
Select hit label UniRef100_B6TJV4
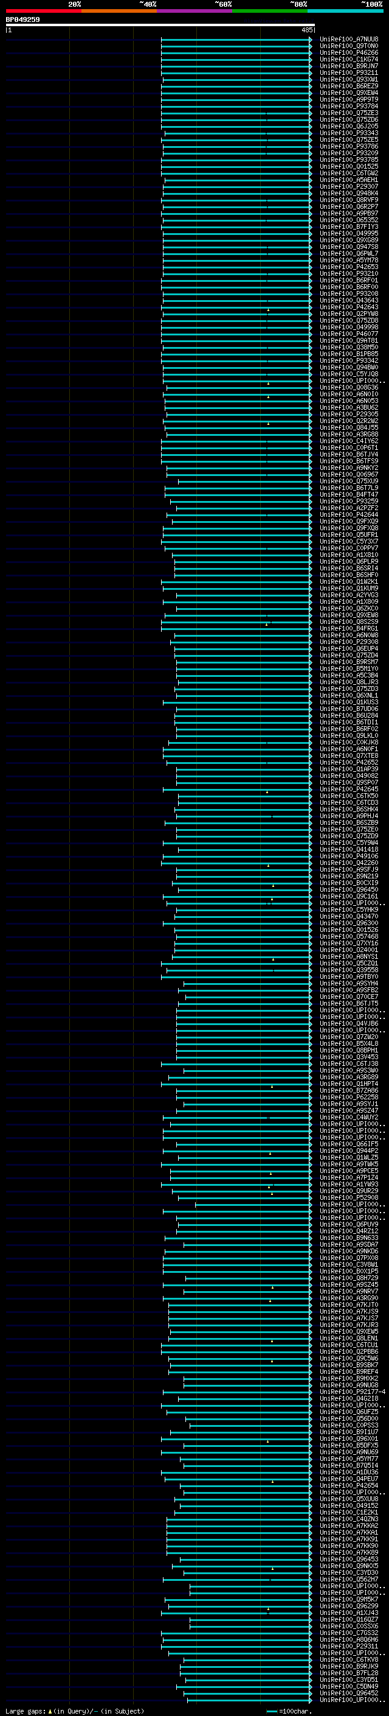pyautogui.click(x=349, y=454)
